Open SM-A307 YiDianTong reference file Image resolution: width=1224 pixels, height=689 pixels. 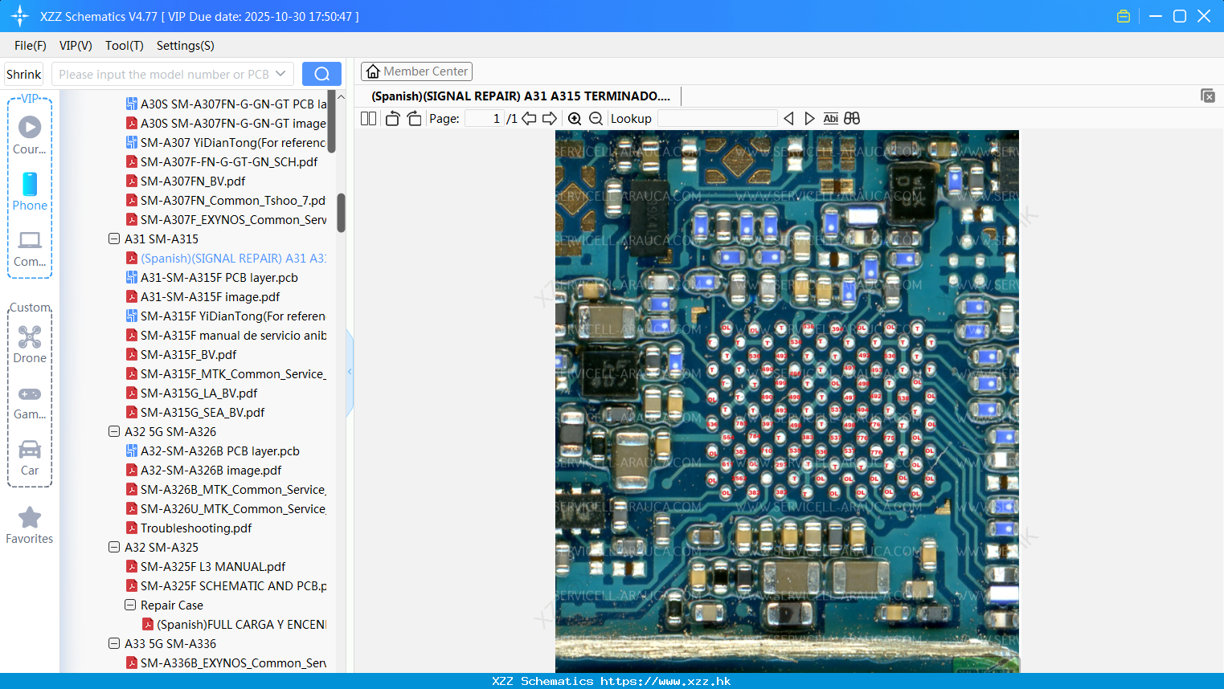tap(226, 142)
